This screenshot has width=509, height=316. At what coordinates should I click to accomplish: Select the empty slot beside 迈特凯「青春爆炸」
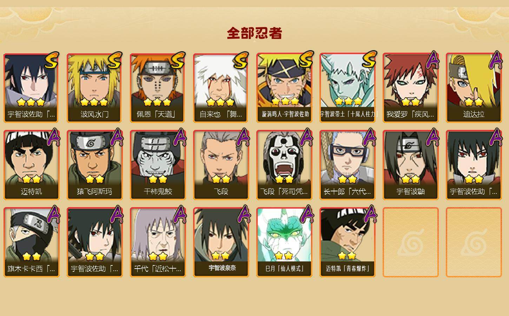(x=410, y=242)
